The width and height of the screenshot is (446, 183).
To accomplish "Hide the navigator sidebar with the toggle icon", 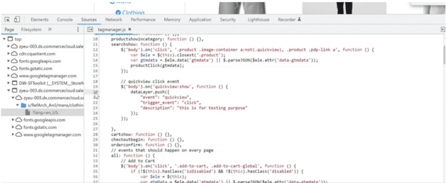I will point(90,29).
